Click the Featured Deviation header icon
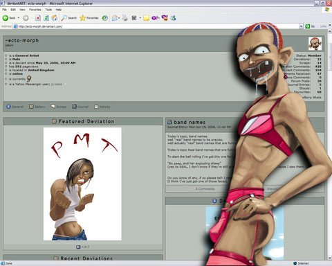Viewport: 332px width, 266px height. (54, 121)
